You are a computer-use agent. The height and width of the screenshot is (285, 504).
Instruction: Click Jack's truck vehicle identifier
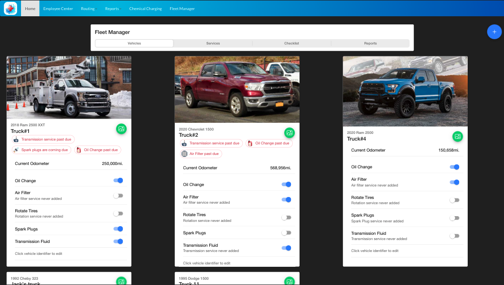[25, 284]
